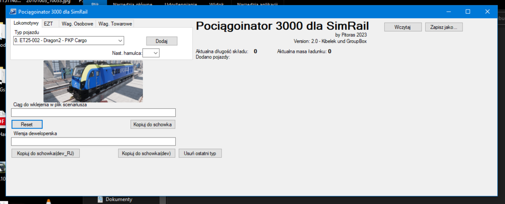
Task: Click the Aktualna długość składu label
Action: click(222, 51)
